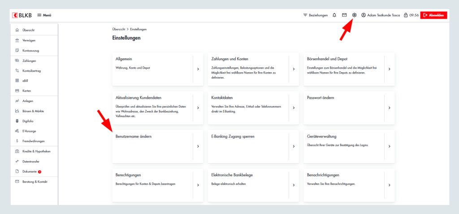459x214 pixels.
Task: Expand the Benachrichtigungen card chevron
Action: (x=390, y=185)
